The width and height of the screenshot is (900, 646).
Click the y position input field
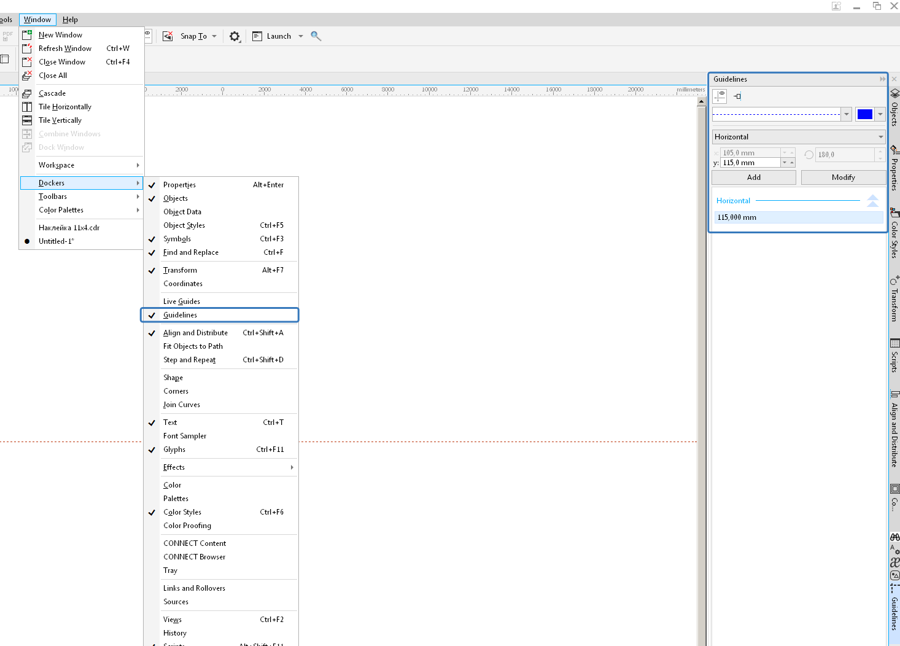click(x=750, y=163)
